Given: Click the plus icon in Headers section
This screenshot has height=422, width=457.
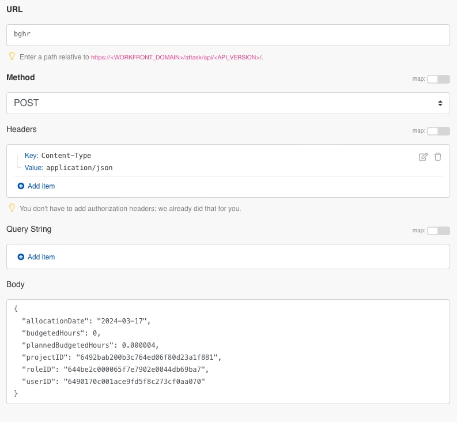Looking at the screenshot, I should point(21,186).
